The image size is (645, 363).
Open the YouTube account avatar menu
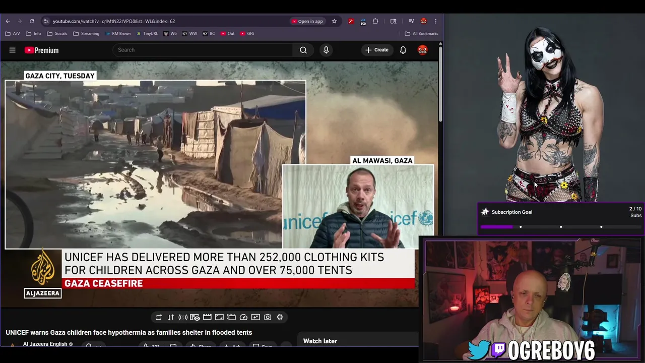[x=422, y=50]
